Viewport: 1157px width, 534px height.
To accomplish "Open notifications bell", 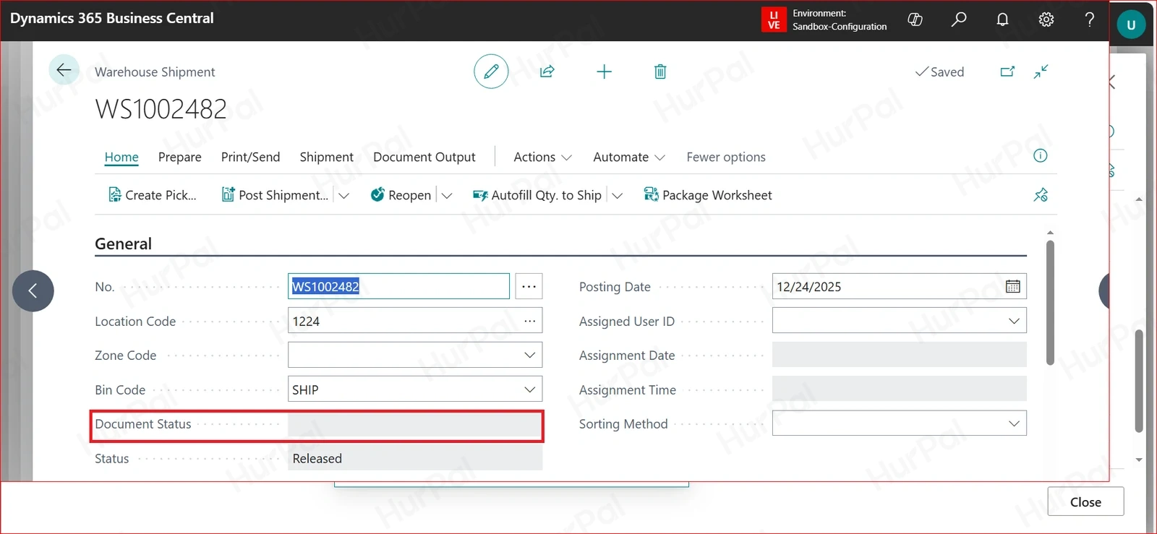I will (x=1002, y=20).
